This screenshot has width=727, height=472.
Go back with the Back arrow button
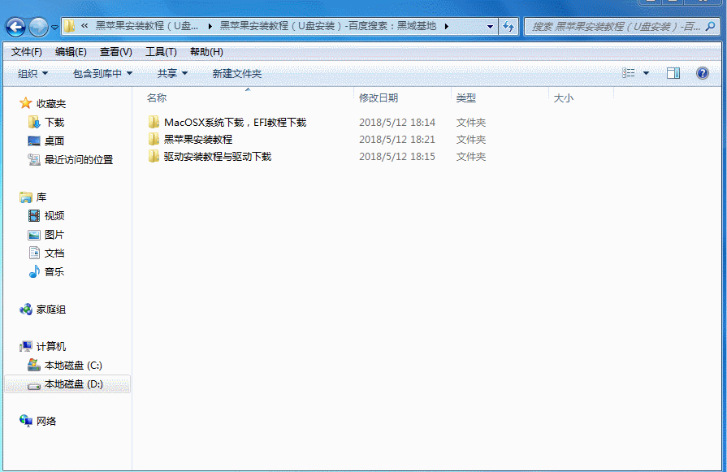(15, 27)
